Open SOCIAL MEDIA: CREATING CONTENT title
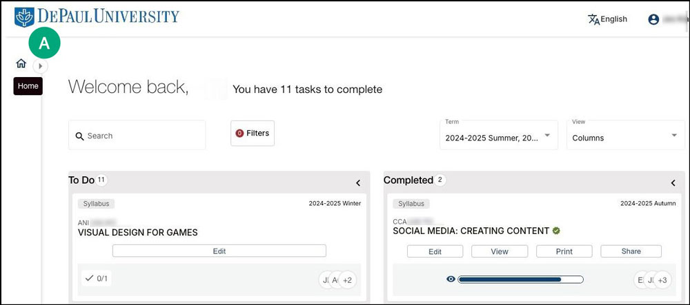Image resolution: width=690 pixels, height=305 pixels. point(471,231)
